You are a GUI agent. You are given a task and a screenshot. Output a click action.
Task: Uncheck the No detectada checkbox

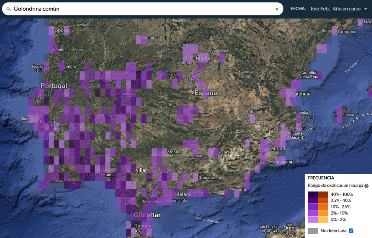point(351,230)
